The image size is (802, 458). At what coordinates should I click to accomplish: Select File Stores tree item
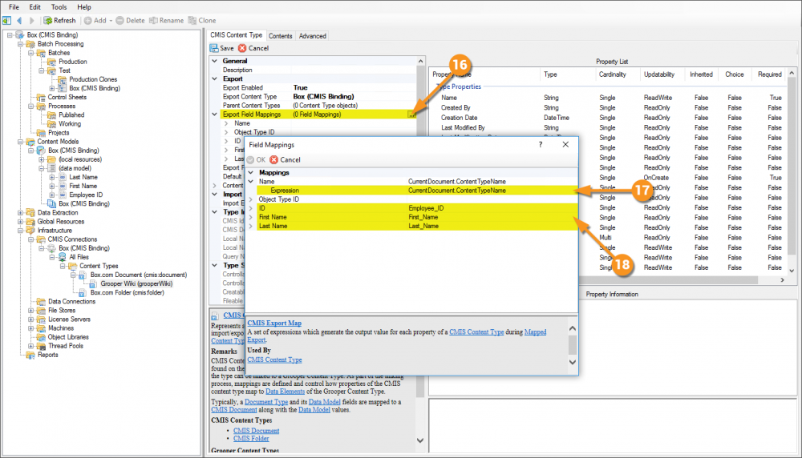(62, 311)
